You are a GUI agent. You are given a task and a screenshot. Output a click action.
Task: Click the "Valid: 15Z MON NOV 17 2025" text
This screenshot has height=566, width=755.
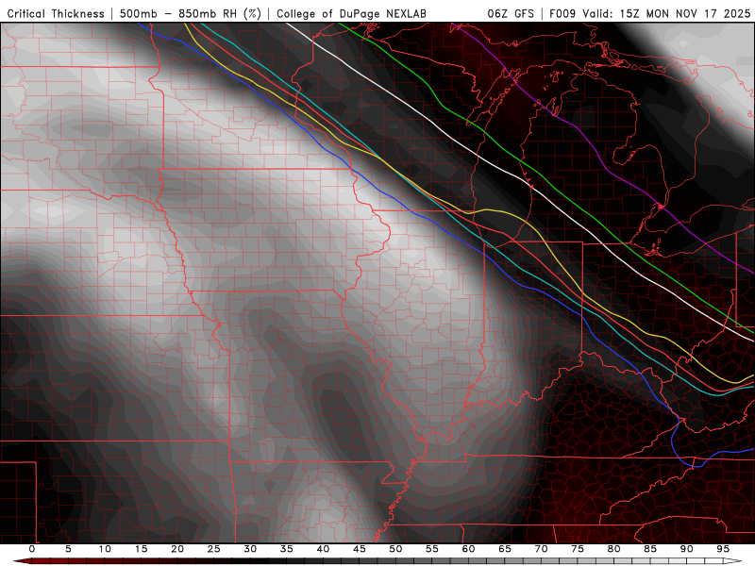click(666, 13)
